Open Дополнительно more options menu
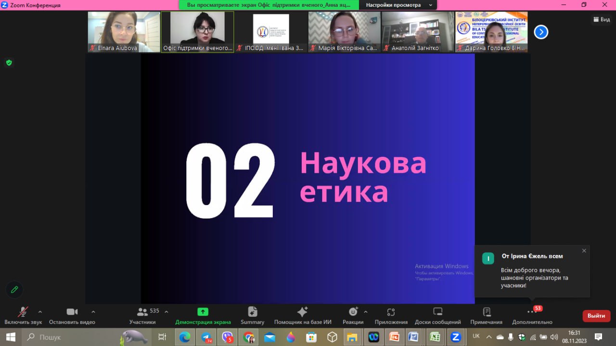The height and width of the screenshot is (346, 616). point(532,315)
